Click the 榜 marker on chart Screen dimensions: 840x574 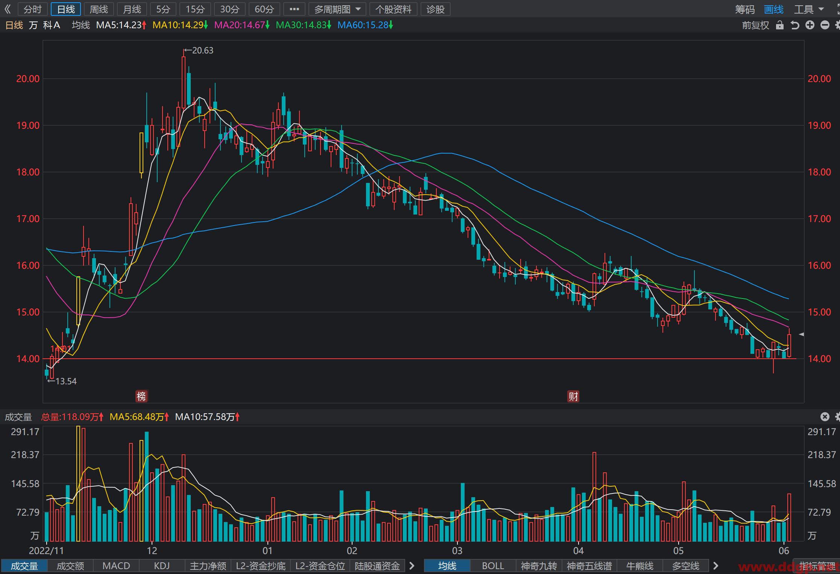141,396
